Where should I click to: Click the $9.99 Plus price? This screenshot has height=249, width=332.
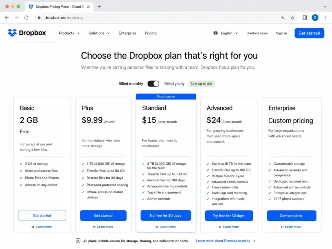pos(92,120)
